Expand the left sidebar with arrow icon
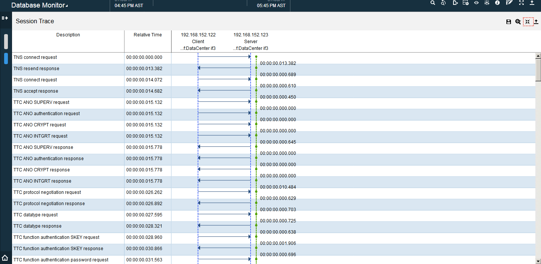The width and height of the screenshot is (541, 264). coord(5,18)
